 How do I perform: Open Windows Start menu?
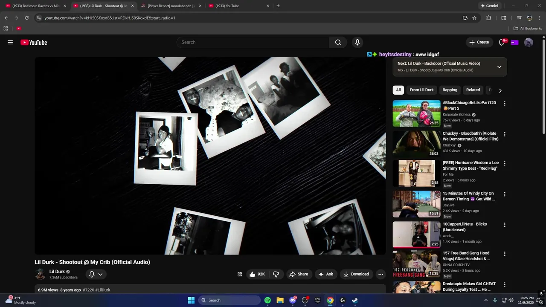191,300
